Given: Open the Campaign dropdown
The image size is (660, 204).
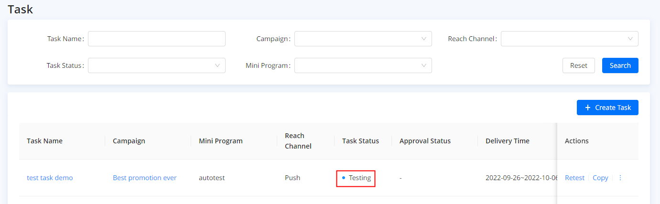Looking at the screenshot, I should (x=363, y=39).
